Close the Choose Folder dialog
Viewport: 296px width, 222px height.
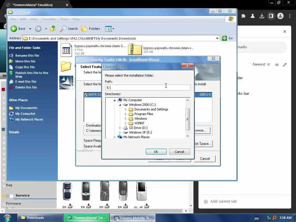(187, 65)
